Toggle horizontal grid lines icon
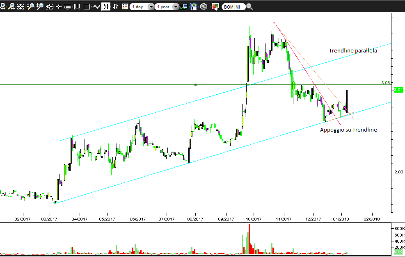 click(68, 7)
